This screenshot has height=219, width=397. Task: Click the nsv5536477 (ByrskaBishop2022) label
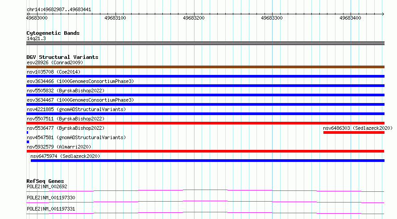(66, 128)
